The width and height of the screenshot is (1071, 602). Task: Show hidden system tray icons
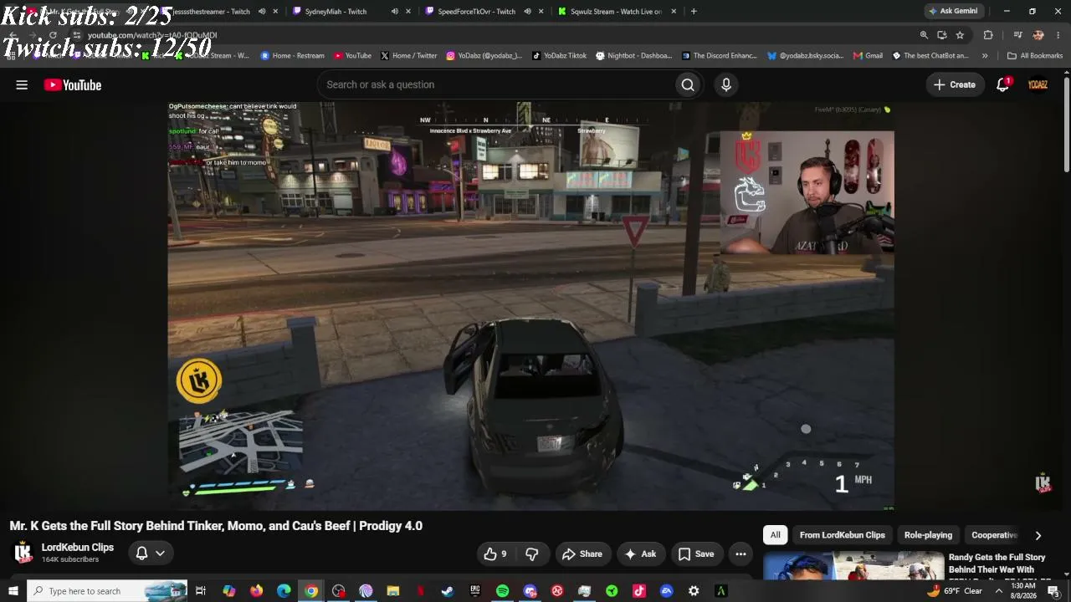998,591
